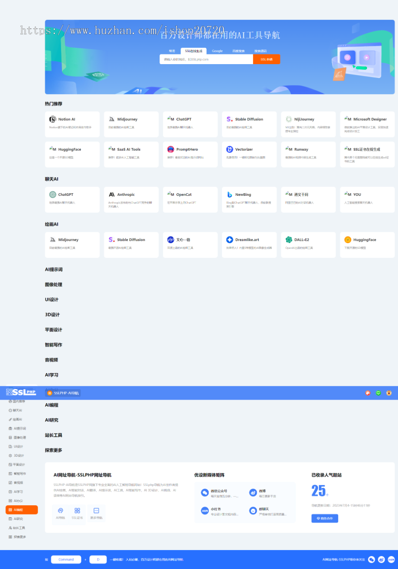
Task: Click the SSLPHP logo
Action: tap(21, 393)
